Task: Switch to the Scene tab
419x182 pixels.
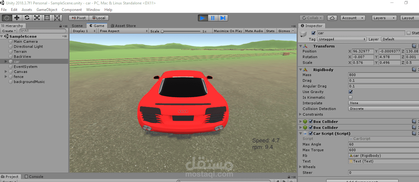Action: (77, 26)
